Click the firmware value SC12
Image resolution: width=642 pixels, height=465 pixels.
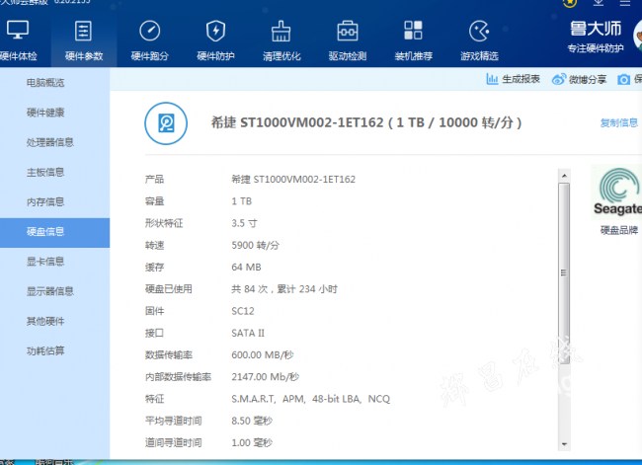(x=243, y=311)
